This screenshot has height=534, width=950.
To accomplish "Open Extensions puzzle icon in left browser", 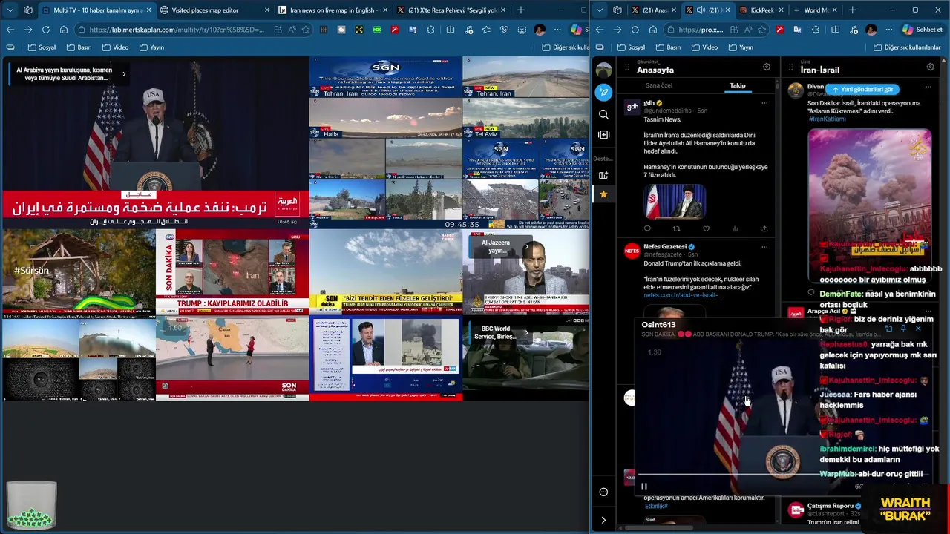I will click(x=431, y=30).
